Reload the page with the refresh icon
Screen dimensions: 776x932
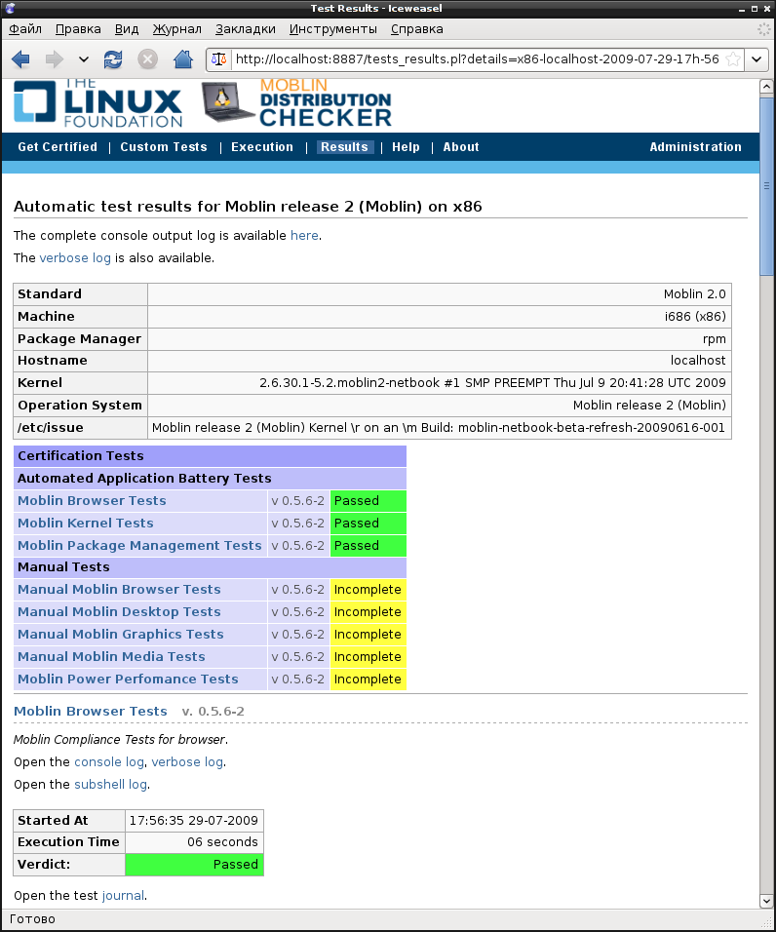point(113,58)
